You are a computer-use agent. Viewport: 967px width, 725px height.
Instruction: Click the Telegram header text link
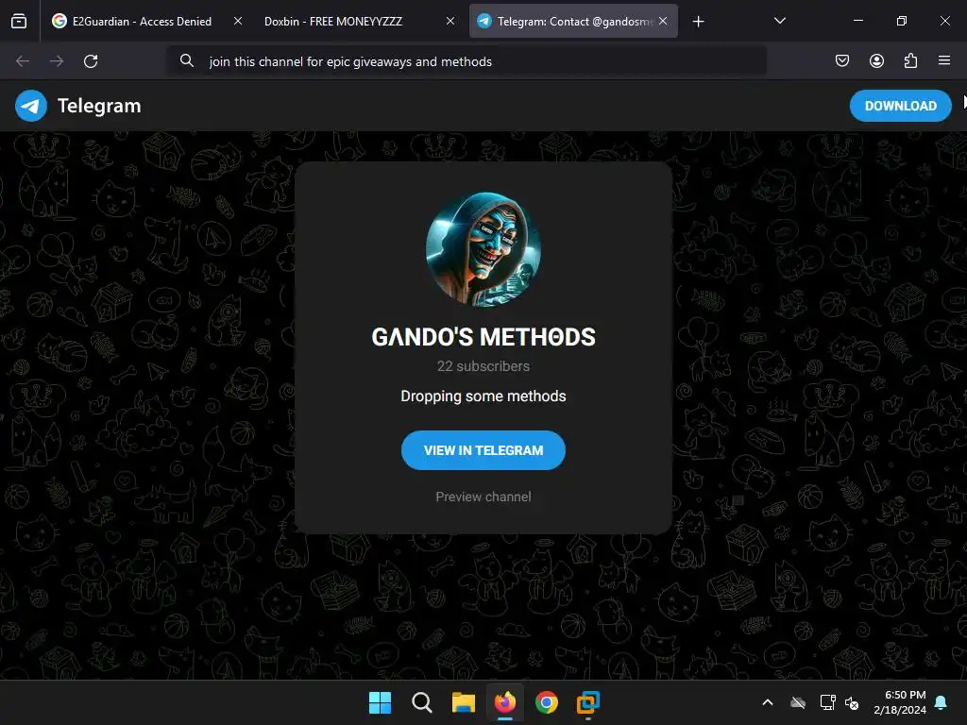[99, 106]
